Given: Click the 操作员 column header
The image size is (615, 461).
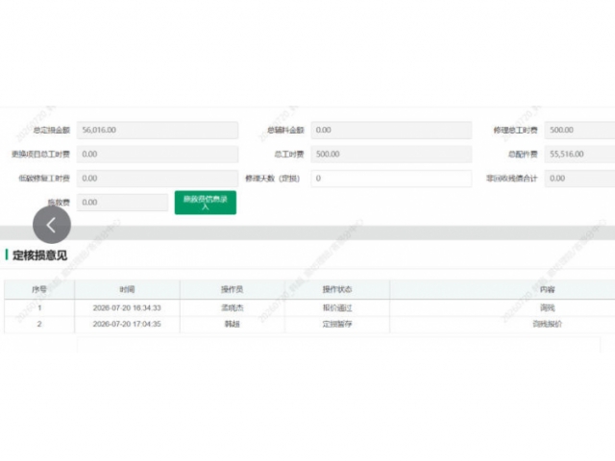Looking at the screenshot, I should pyautogui.click(x=233, y=289).
